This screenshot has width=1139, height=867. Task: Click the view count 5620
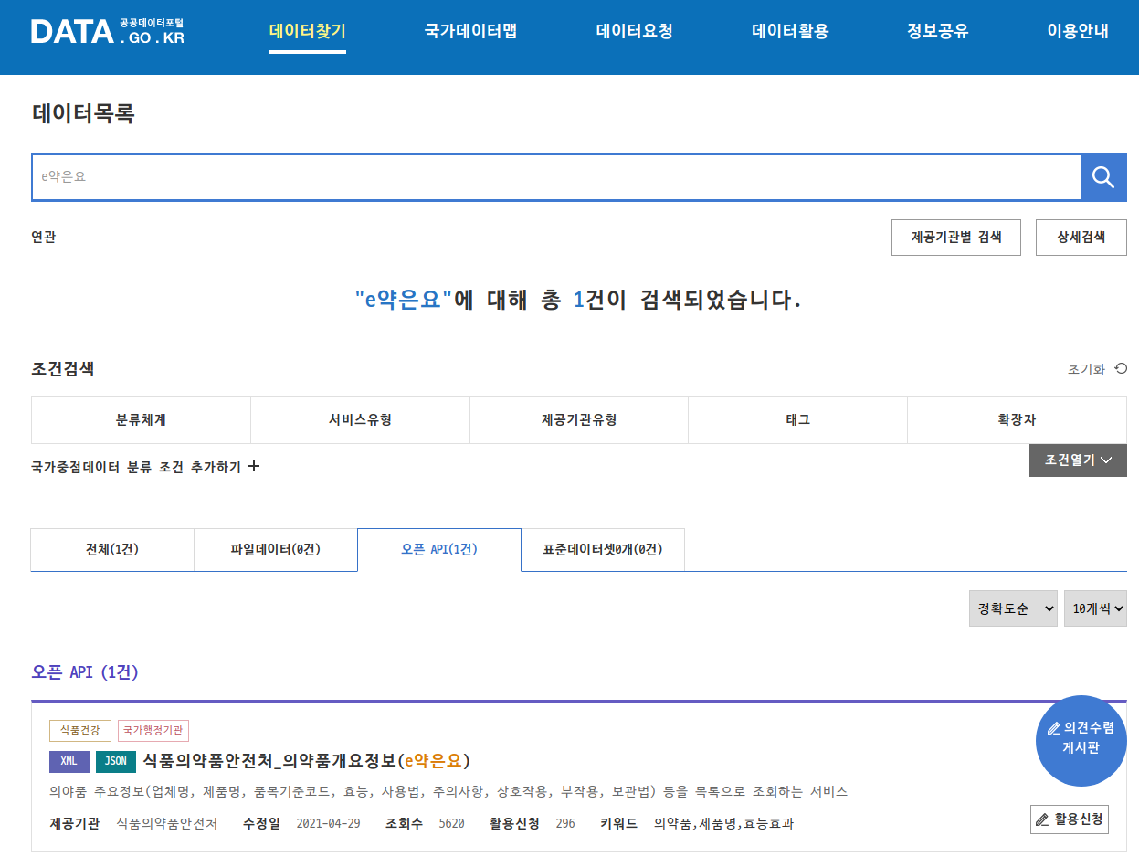(452, 823)
